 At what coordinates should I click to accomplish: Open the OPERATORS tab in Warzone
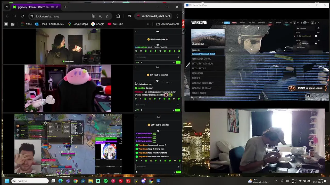coord(252,23)
